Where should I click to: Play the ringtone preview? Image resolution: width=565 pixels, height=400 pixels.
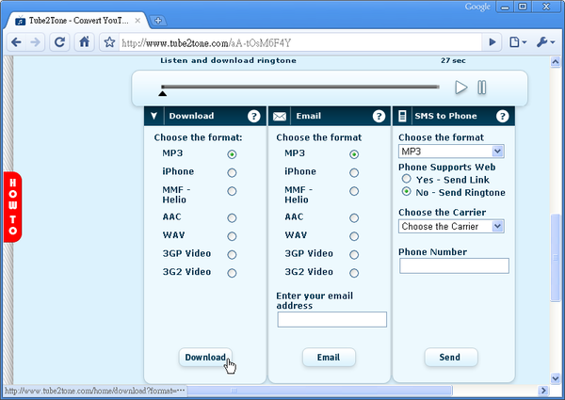460,88
